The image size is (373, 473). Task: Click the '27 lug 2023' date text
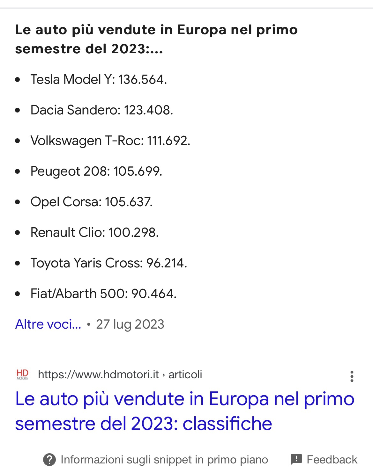tap(130, 324)
